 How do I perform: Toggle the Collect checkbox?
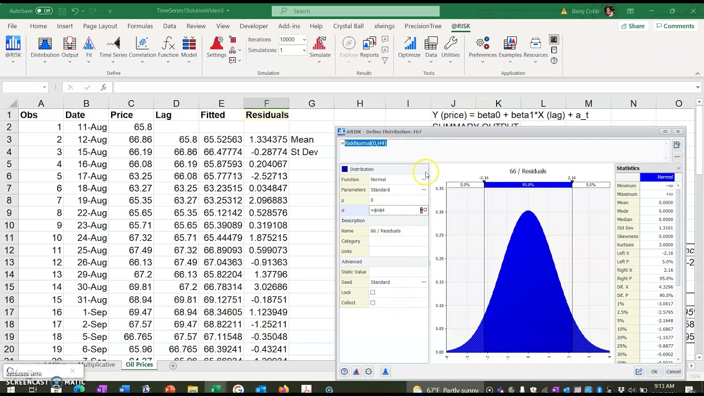click(x=372, y=303)
